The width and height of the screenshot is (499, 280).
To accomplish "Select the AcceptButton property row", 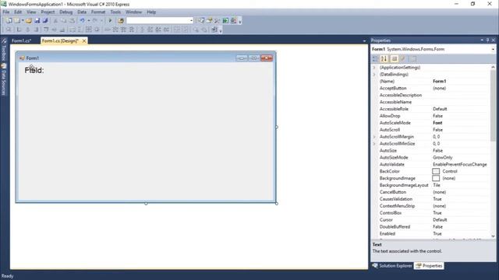I will [434, 88].
